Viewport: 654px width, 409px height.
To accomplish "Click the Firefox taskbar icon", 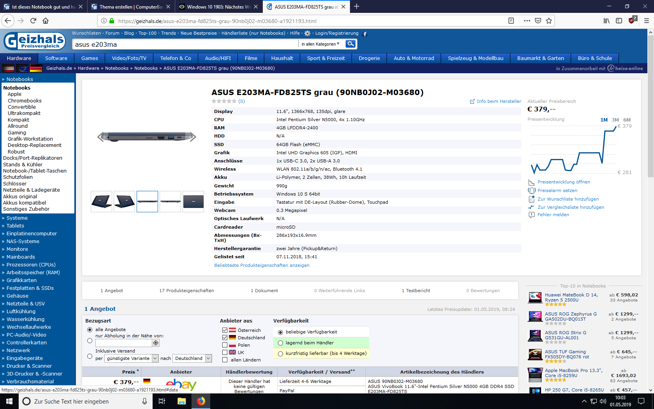I will tap(201, 401).
